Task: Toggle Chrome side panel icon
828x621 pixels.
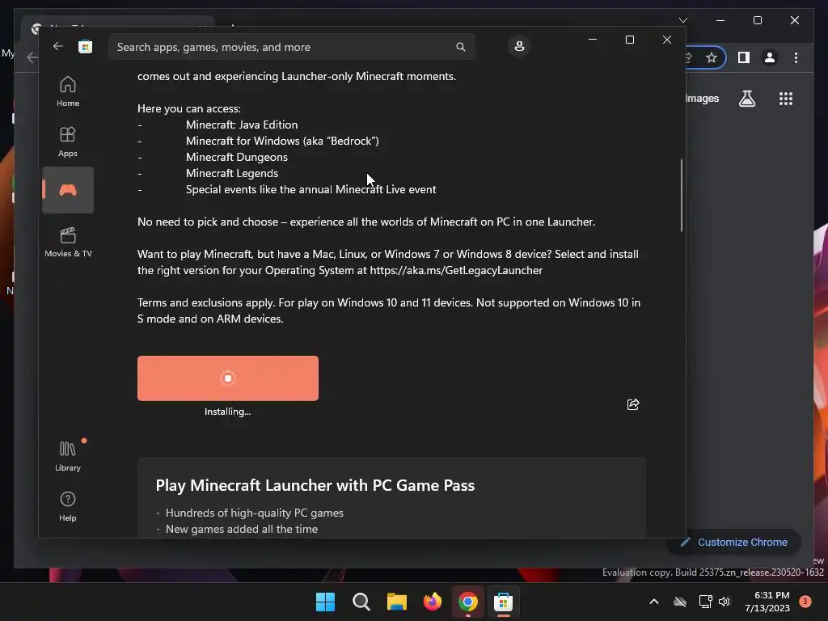Action: point(744,57)
